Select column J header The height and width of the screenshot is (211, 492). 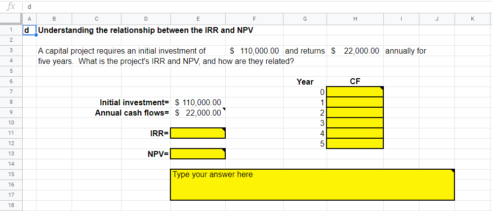click(x=437, y=19)
